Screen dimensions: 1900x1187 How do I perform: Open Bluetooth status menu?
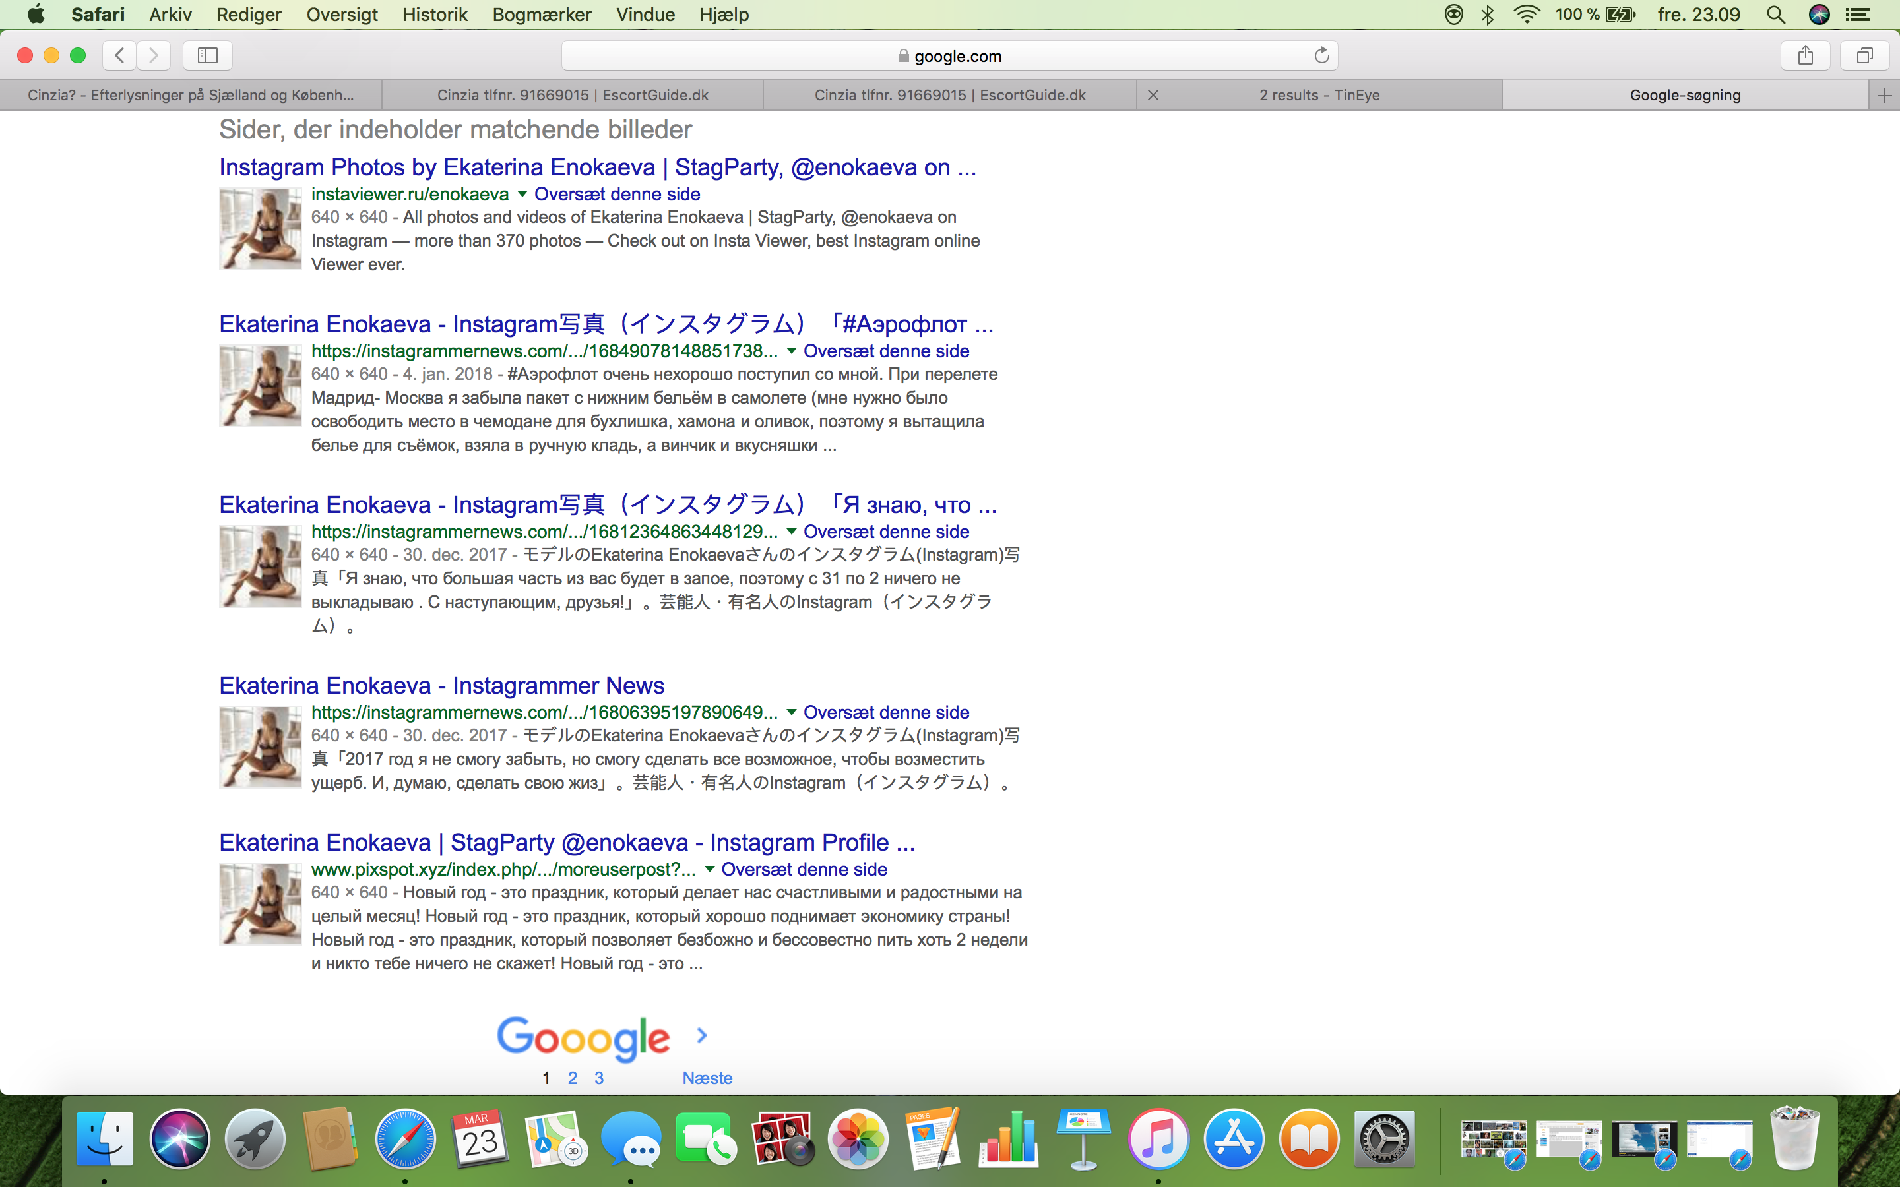[1488, 14]
